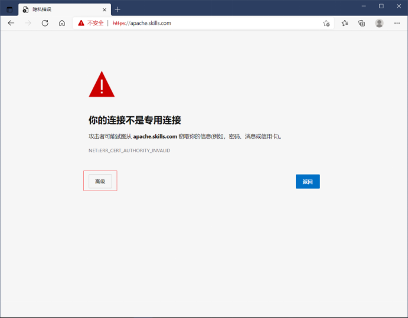Select the 隐私错误 tab
408x318 pixels.
(x=64, y=9)
